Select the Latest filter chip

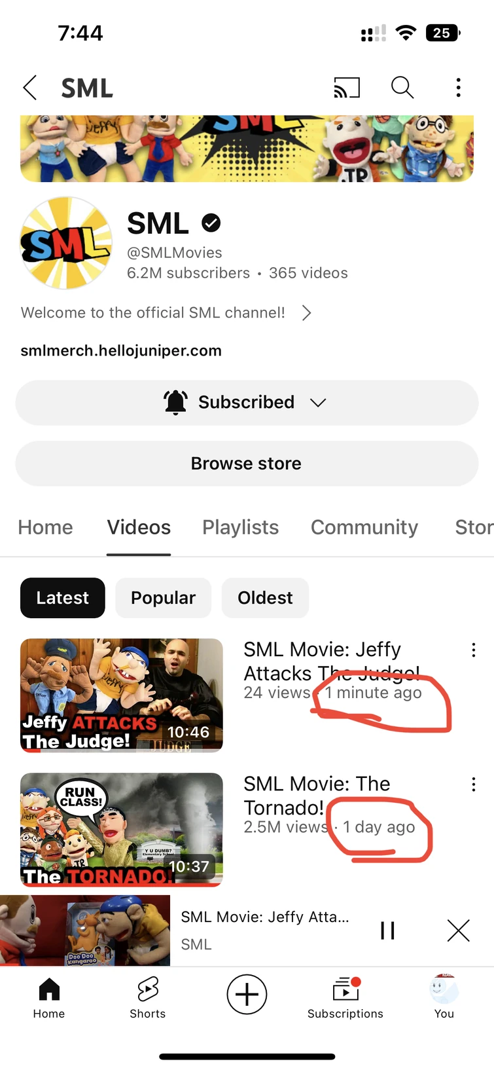point(63,598)
